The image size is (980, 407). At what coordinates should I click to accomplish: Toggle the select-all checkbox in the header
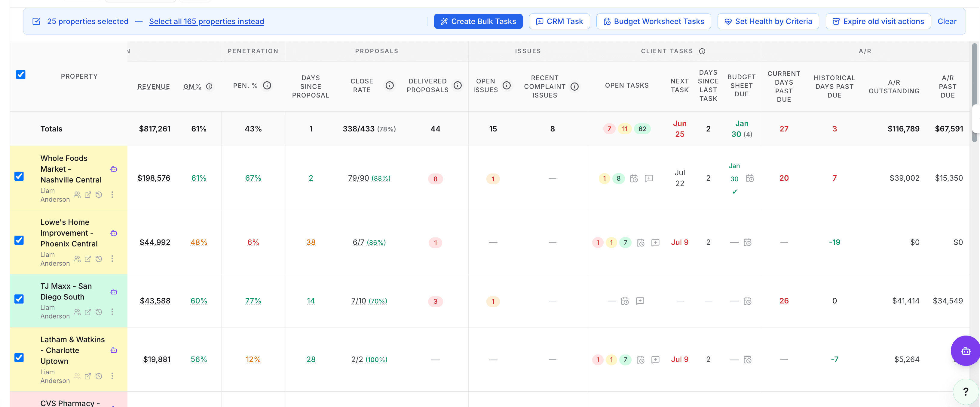click(x=21, y=74)
